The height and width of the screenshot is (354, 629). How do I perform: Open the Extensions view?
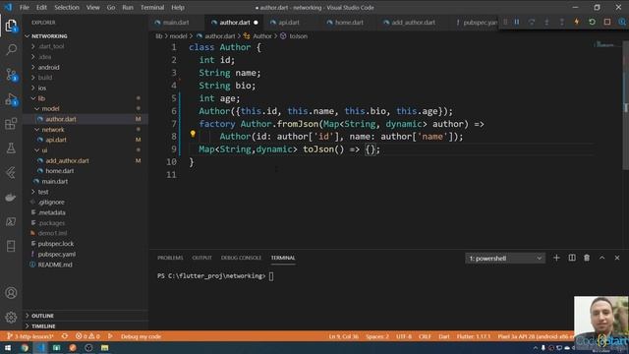pyautogui.click(x=11, y=124)
